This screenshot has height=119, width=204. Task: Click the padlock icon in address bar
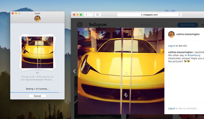tap(142, 15)
